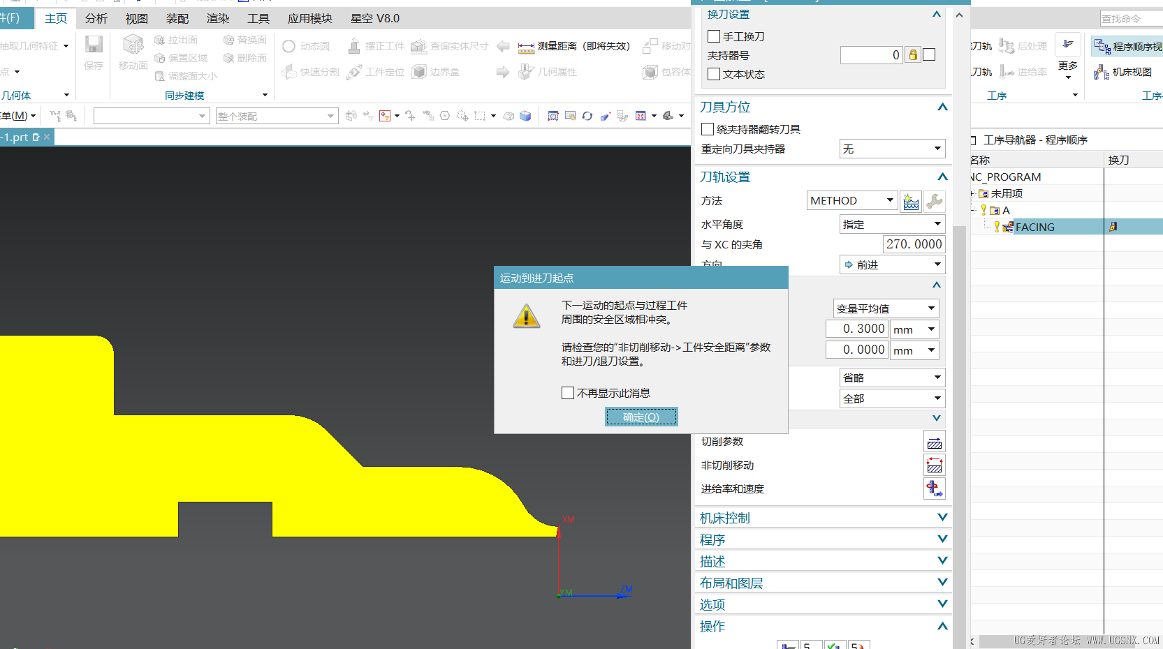
Task: Open the mm unit dropdown next to 0.3000
Action: pos(914,329)
